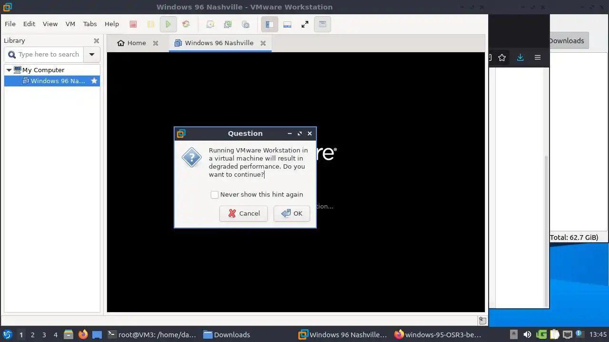
Task: Switch to workspace 1
Action: coord(21,335)
